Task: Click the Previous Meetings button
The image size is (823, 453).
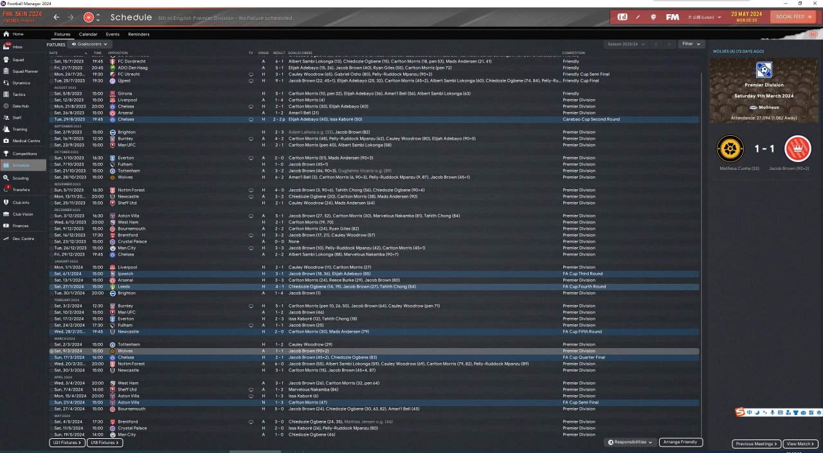Action: 756,444
